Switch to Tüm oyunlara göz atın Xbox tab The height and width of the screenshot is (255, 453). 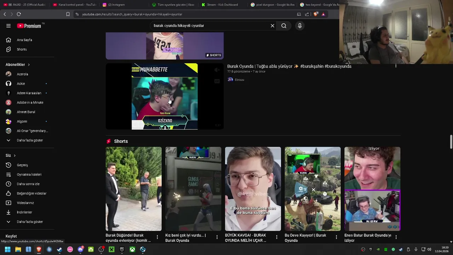(173, 5)
